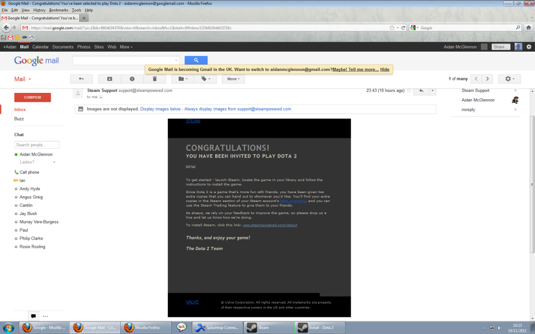Click the Share button in Google bar
The image size is (535, 334).
pos(501,46)
